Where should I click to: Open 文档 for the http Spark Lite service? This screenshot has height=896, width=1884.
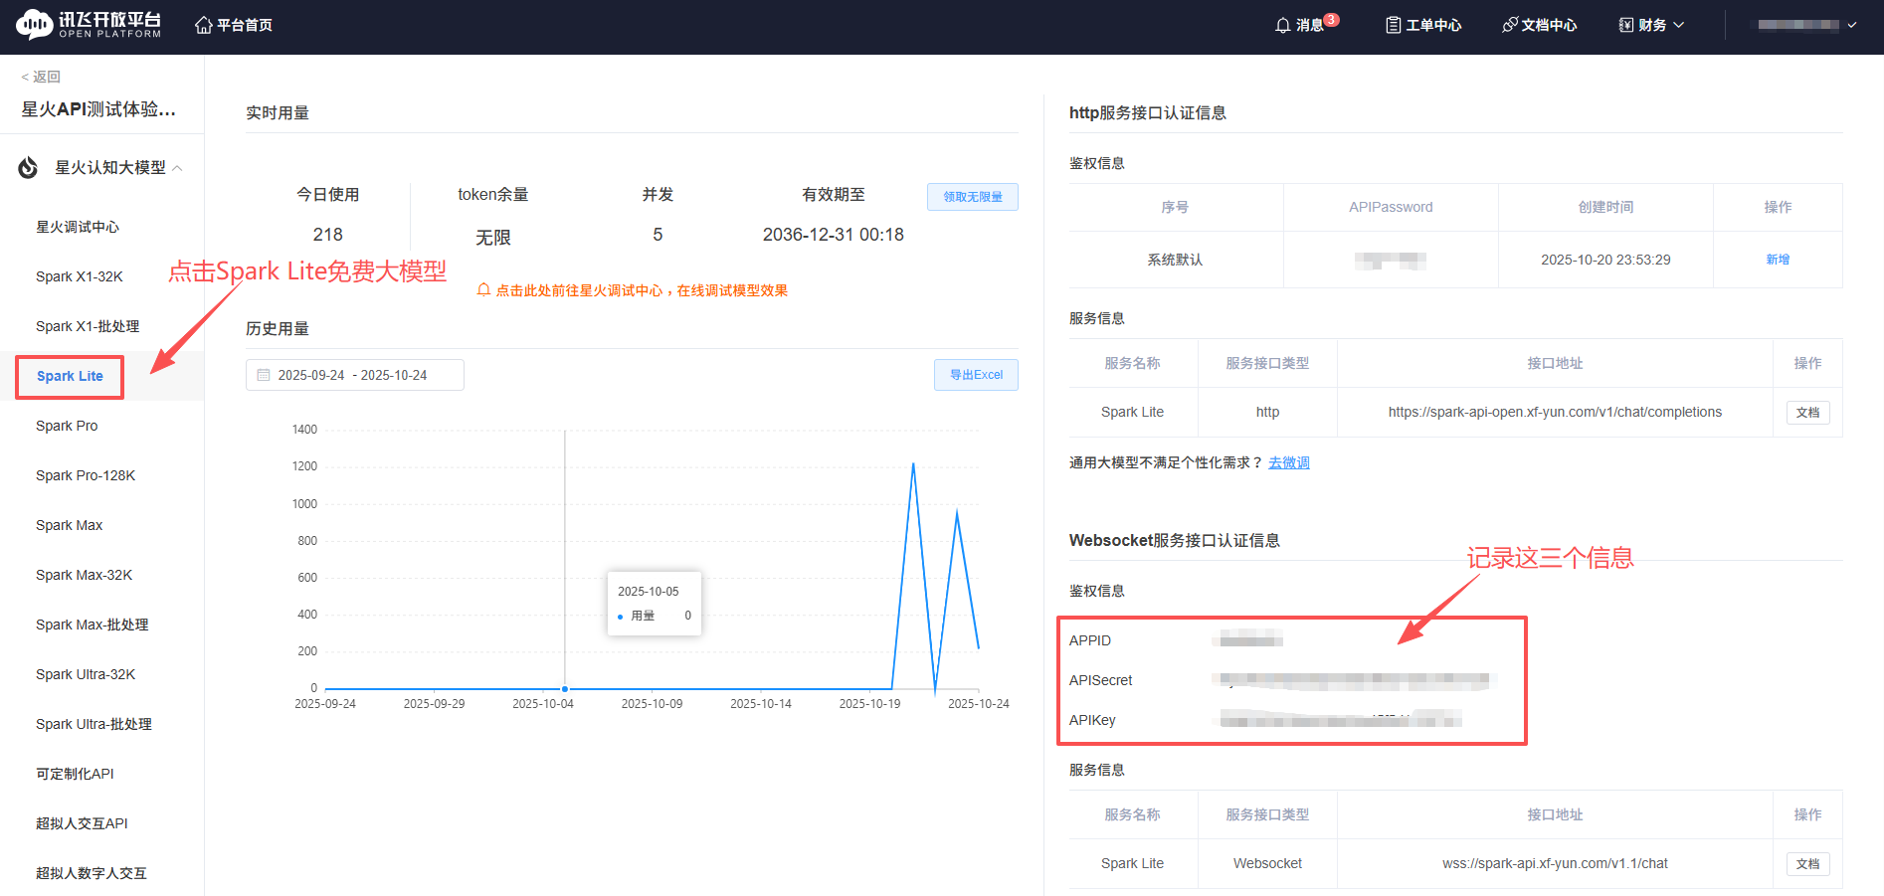[1808, 413]
